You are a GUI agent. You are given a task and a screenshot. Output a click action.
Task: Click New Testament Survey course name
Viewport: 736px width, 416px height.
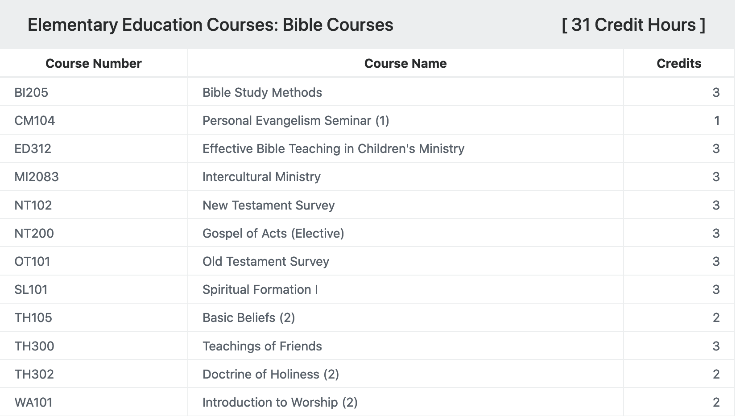tap(269, 205)
